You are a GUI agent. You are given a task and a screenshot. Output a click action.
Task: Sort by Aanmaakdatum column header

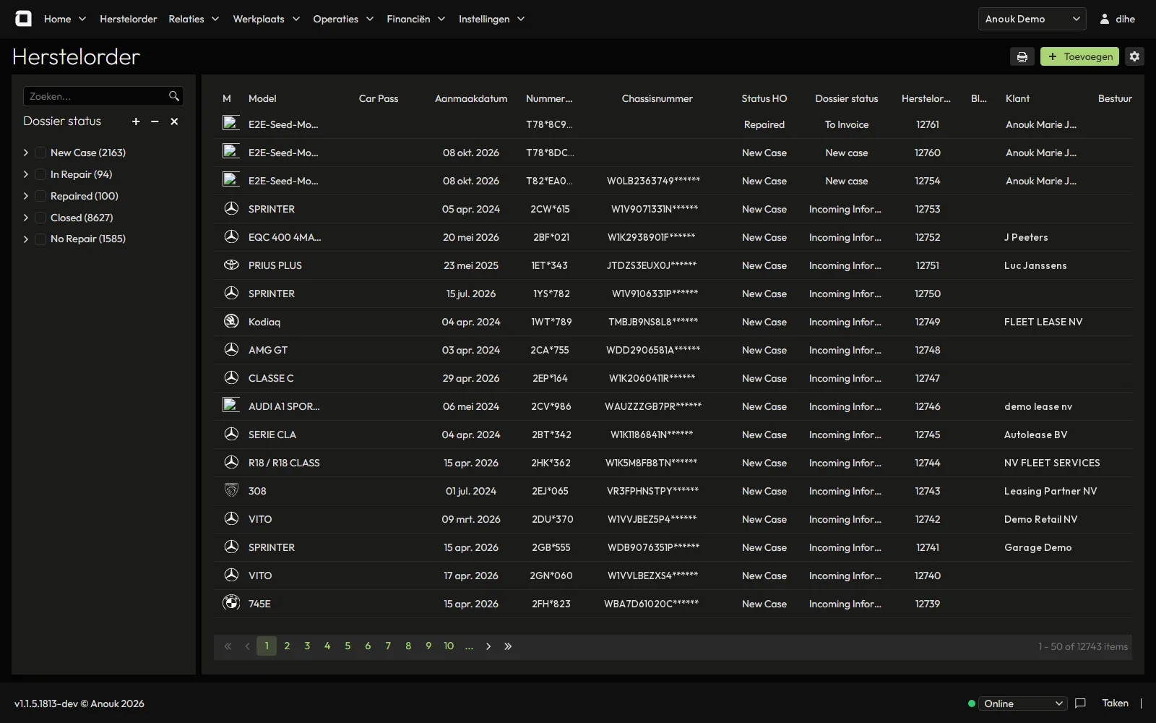tap(471, 98)
